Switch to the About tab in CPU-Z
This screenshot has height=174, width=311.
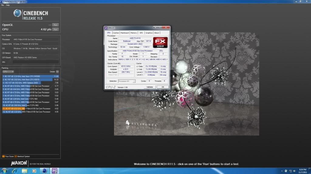[x=156, y=33]
